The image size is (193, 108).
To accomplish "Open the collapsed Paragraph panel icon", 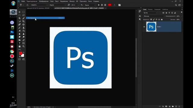I will click(140, 19).
